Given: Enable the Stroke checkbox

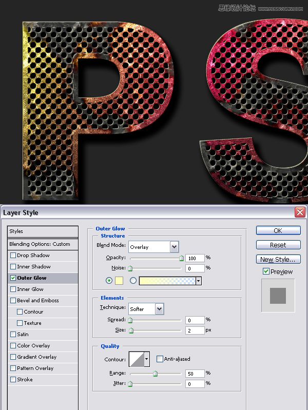Looking at the screenshot, I should coord(13,379).
